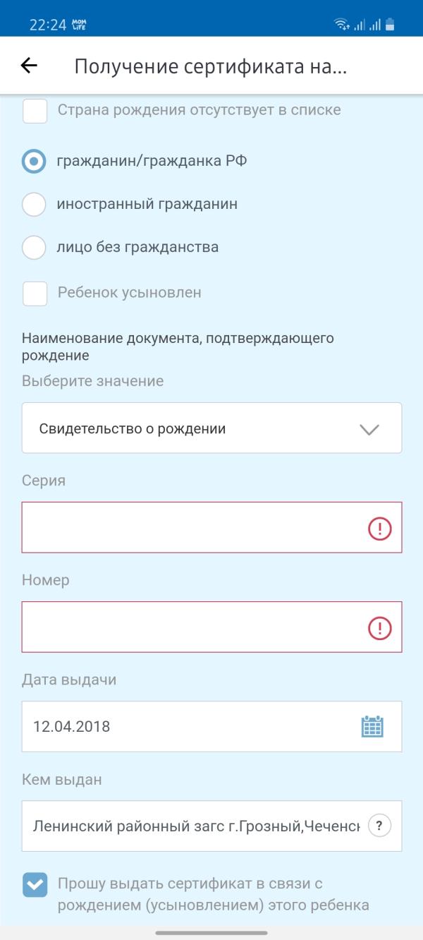Open the calendar date picker icon
Screen dimensions: 423x940
[x=372, y=726]
